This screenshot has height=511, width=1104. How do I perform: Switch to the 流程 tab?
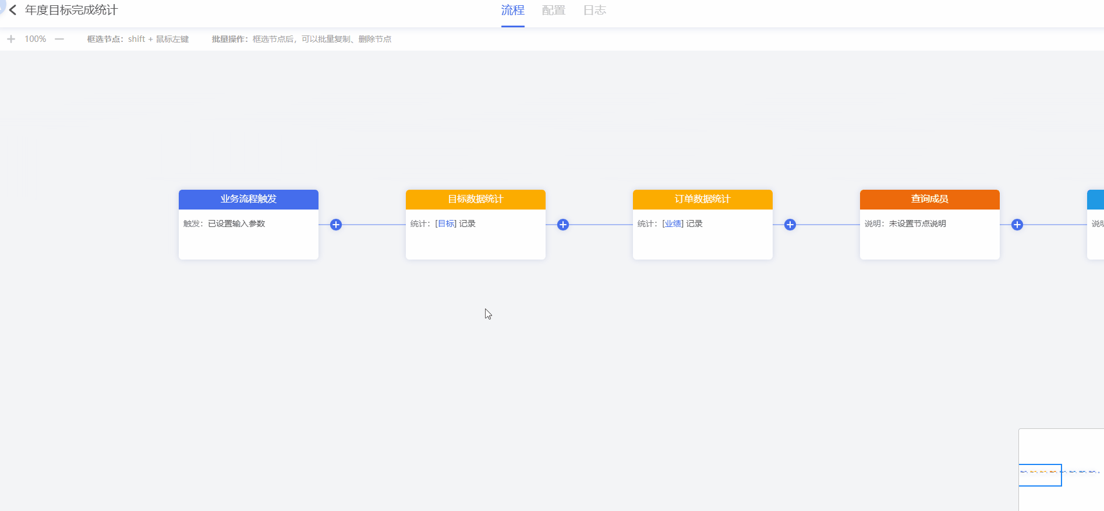click(512, 10)
